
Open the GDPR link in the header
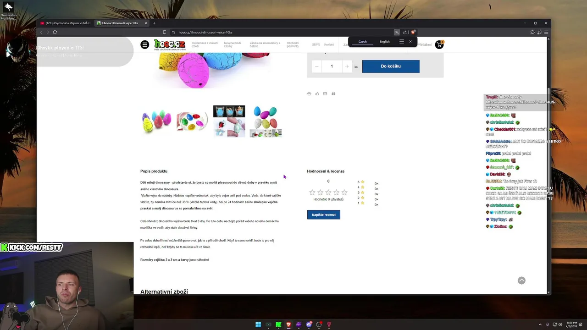[x=316, y=44]
